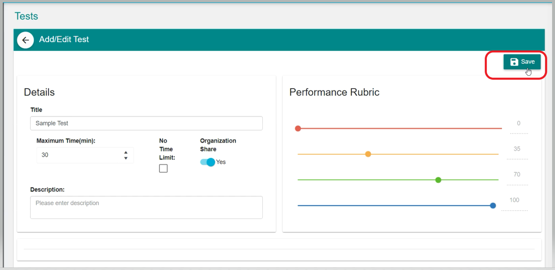The width and height of the screenshot is (555, 270).
Task: Click the blue rubric slider handle
Action: click(x=493, y=205)
